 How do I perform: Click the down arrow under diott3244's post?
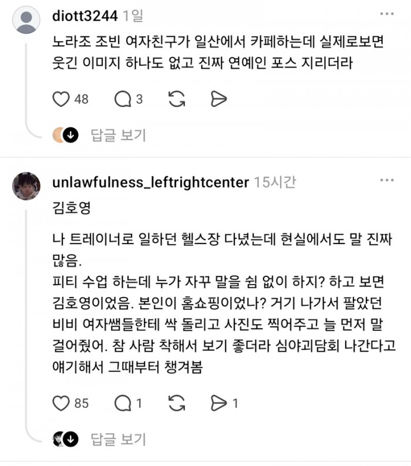(x=71, y=135)
